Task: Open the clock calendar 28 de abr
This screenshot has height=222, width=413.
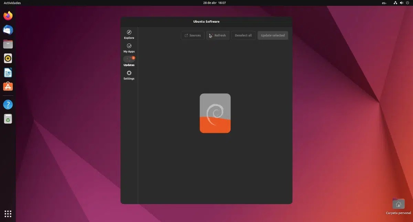Action: (214, 3)
